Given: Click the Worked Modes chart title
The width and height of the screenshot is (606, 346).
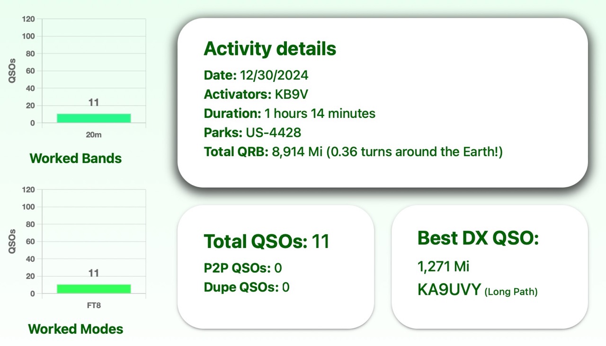Looking at the screenshot, I should coord(76,329).
